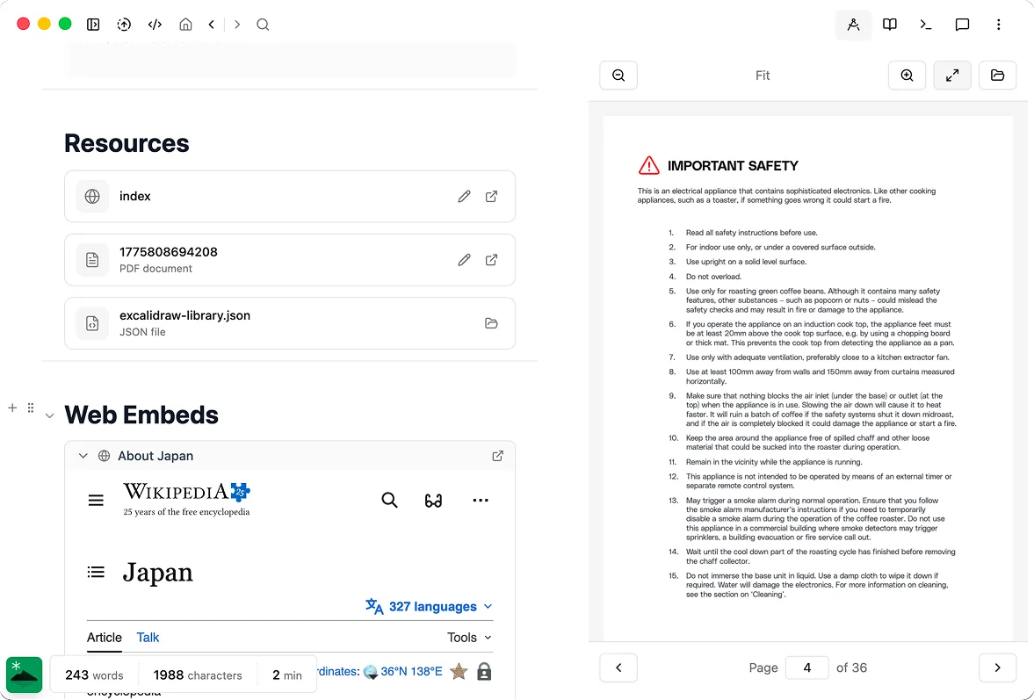Switch to the Talk tab
1034x700 pixels.
click(148, 638)
